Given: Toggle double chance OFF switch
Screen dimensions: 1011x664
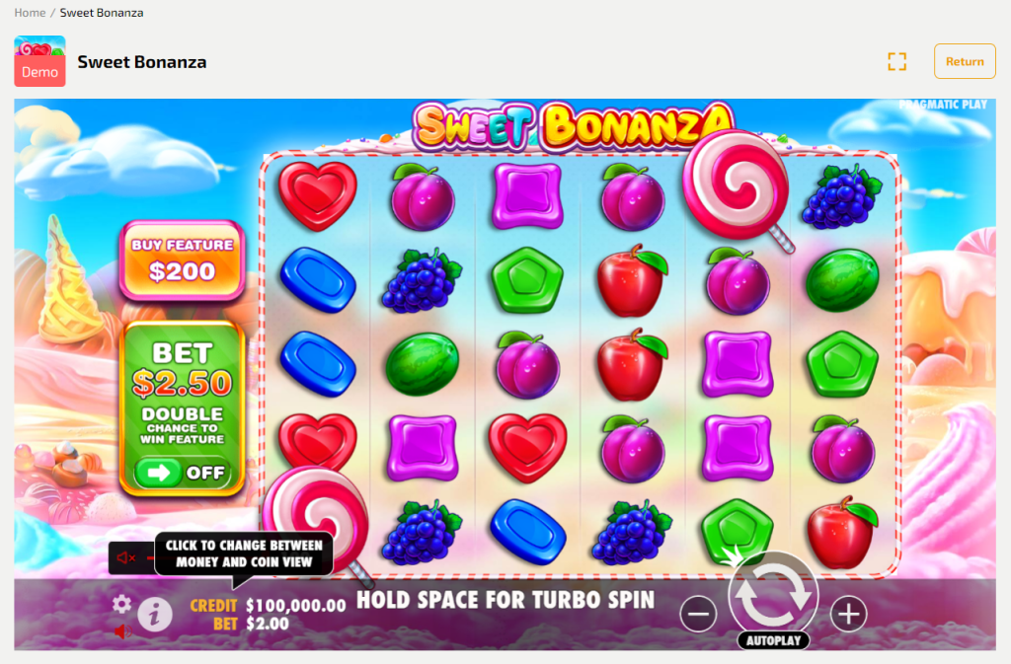Looking at the screenshot, I should [183, 473].
